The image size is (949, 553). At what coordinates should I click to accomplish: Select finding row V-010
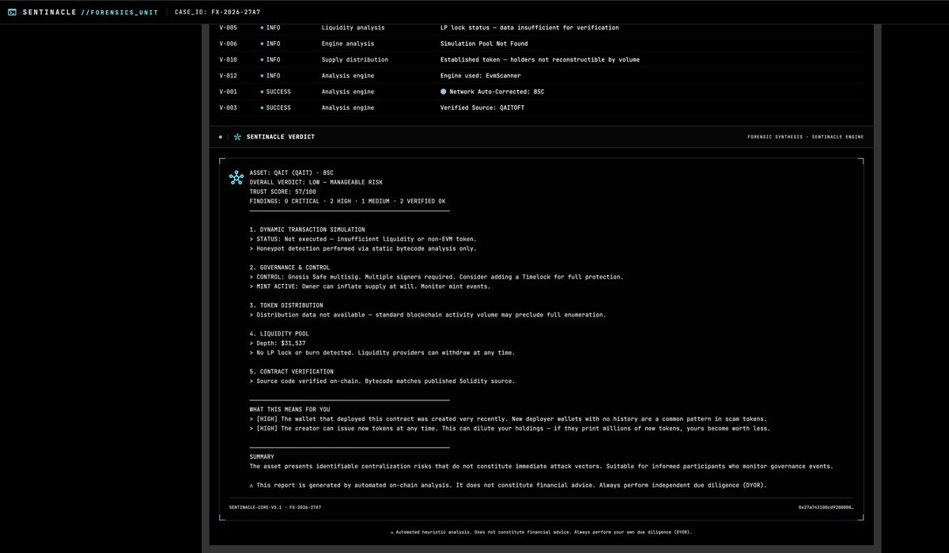pos(541,59)
